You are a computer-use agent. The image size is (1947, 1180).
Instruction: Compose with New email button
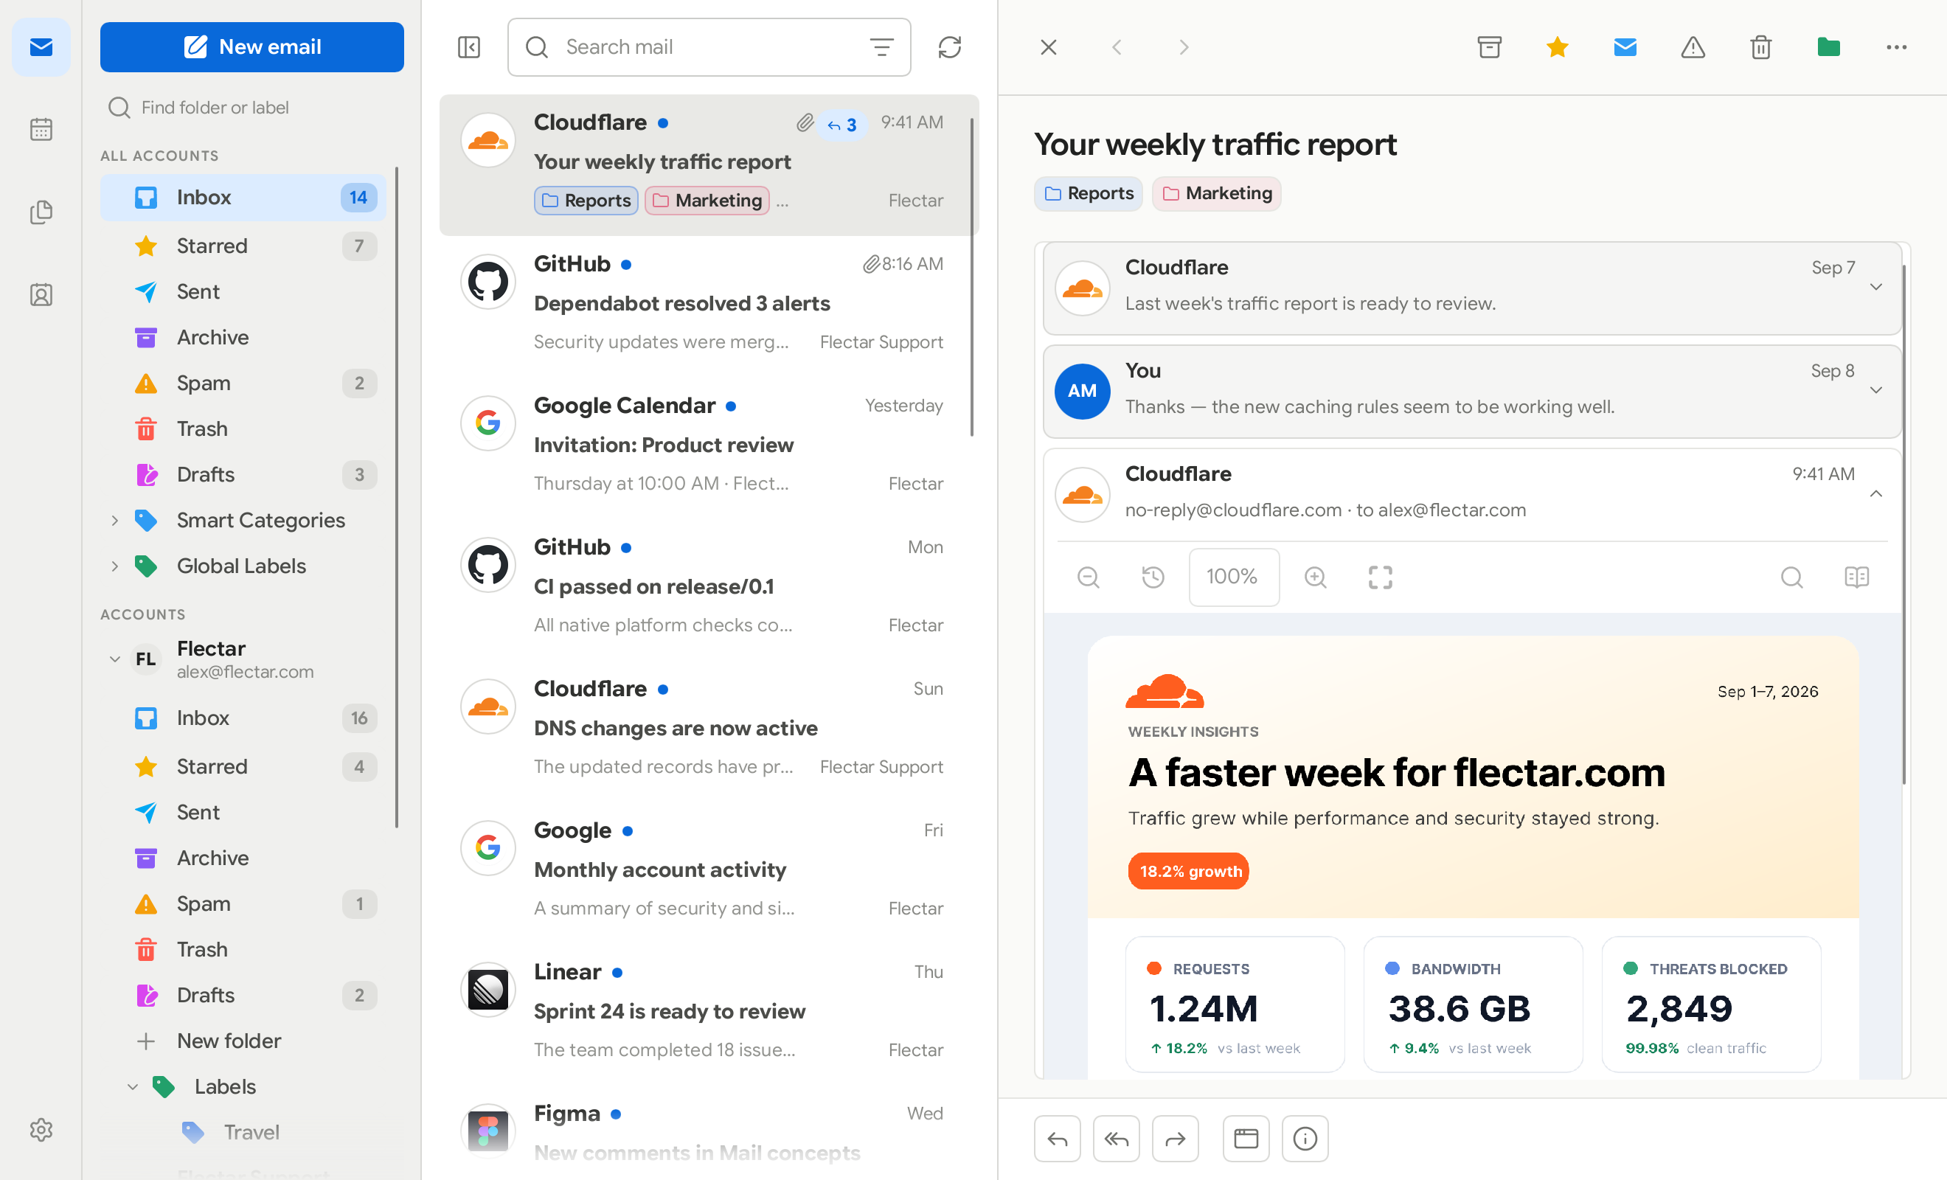252,47
